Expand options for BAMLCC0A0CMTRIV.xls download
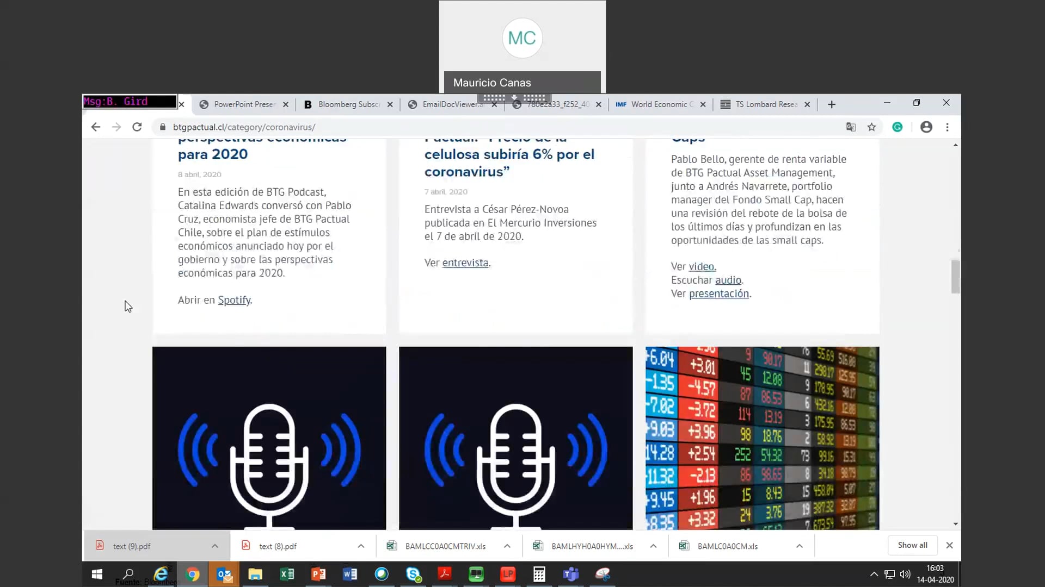 tap(507, 546)
